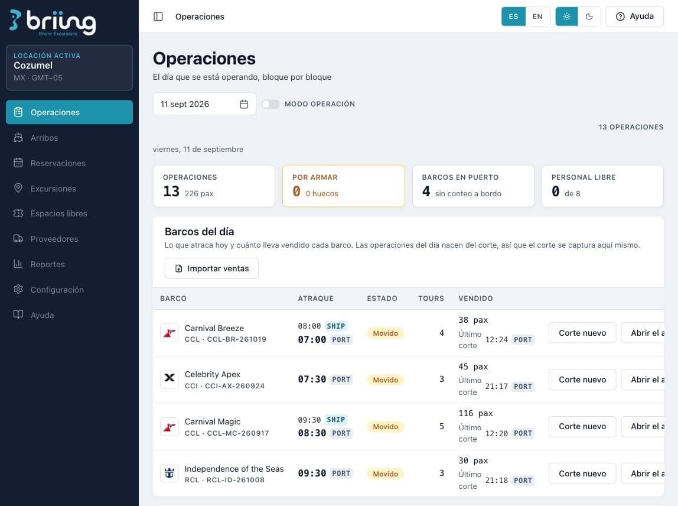
Task: Click the Configuración gear icon
Action: 18,289
